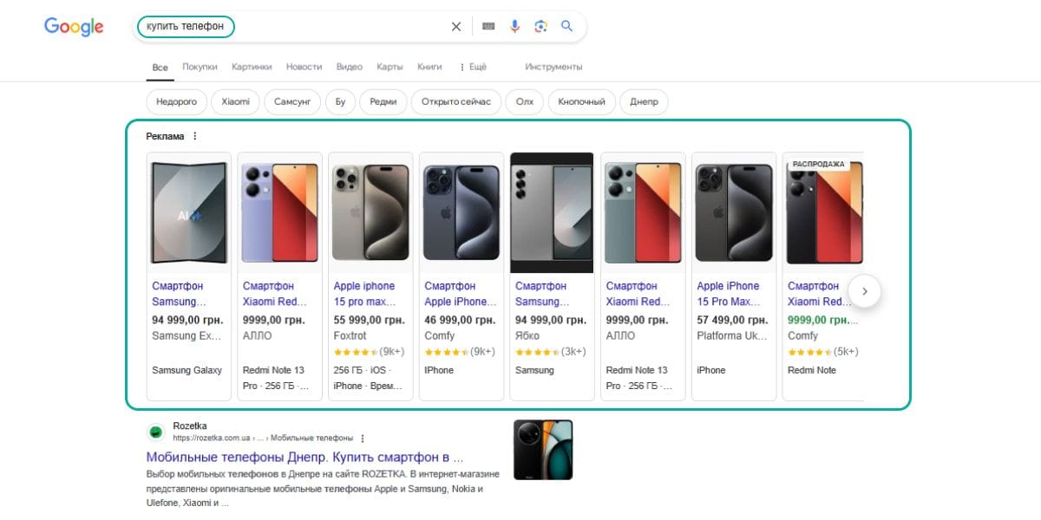Click the Rozetka site favicon
The image size is (1041, 520).
156,432
